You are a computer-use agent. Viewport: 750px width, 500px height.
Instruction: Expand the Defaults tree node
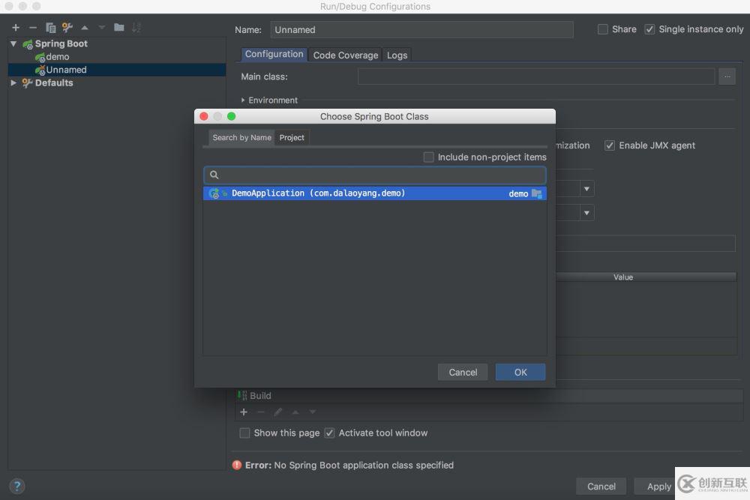point(13,82)
